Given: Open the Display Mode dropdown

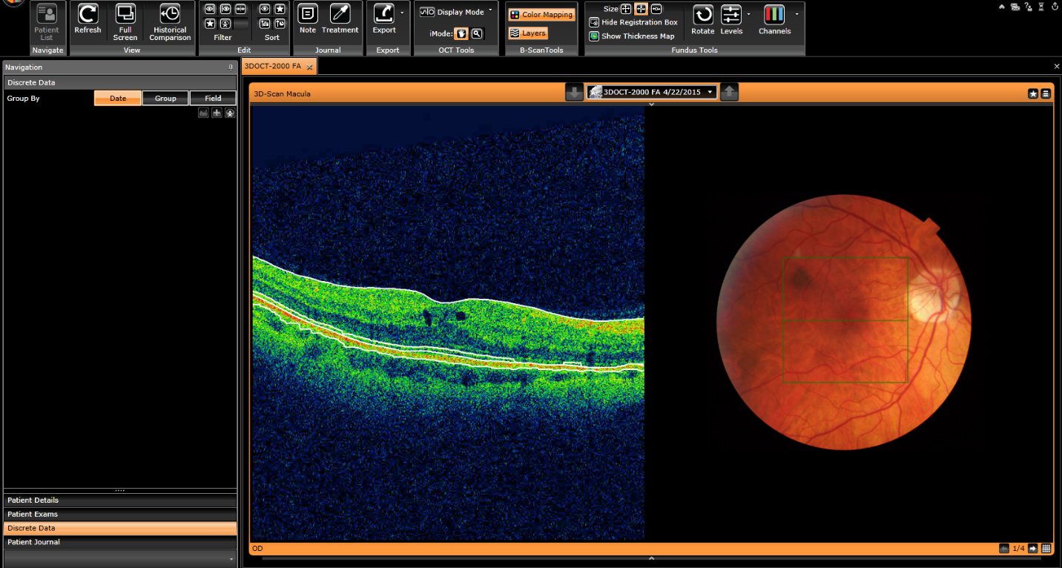Looking at the screenshot, I should (x=490, y=11).
